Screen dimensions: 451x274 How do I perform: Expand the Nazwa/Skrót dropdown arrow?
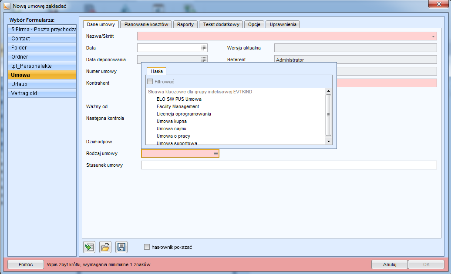433,36
